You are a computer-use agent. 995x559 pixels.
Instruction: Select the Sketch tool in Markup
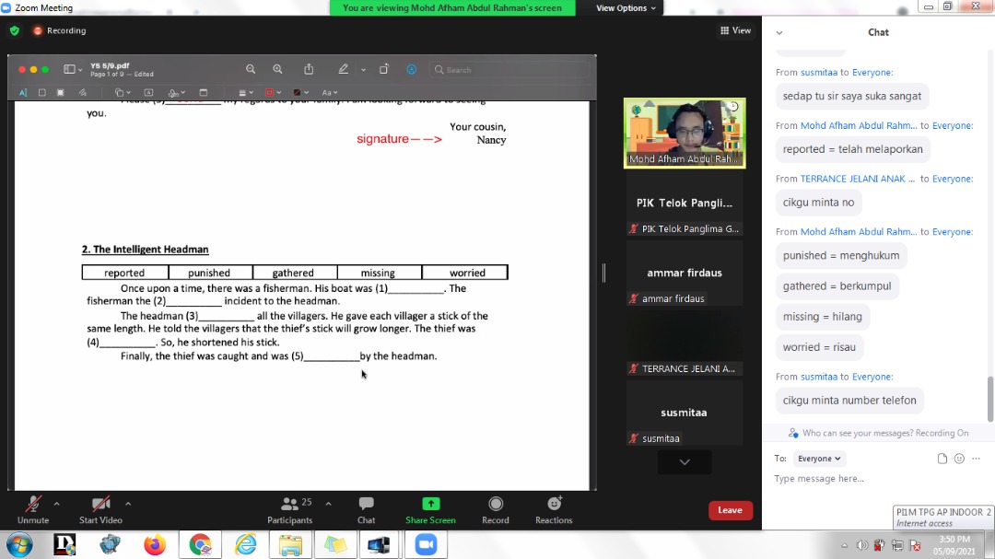[x=83, y=93]
